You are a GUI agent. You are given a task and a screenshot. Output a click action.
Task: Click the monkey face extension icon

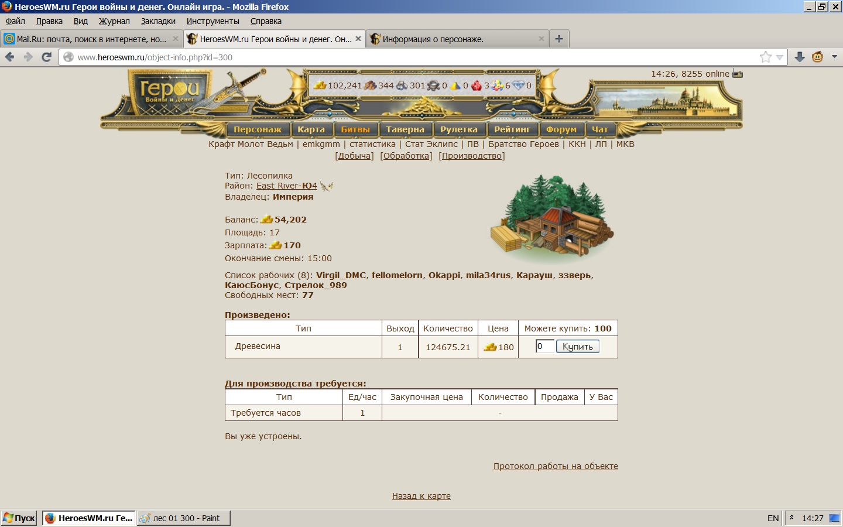(x=818, y=57)
